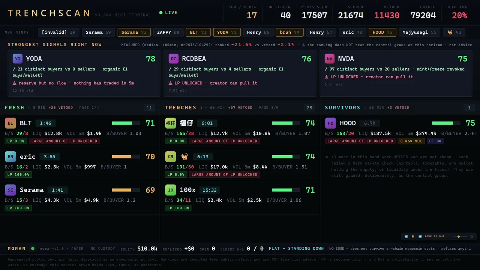
Task: Click BLT's LARGE AMOUNT OF LP UNLOCKED tag
Action: (x=64, y=141)
